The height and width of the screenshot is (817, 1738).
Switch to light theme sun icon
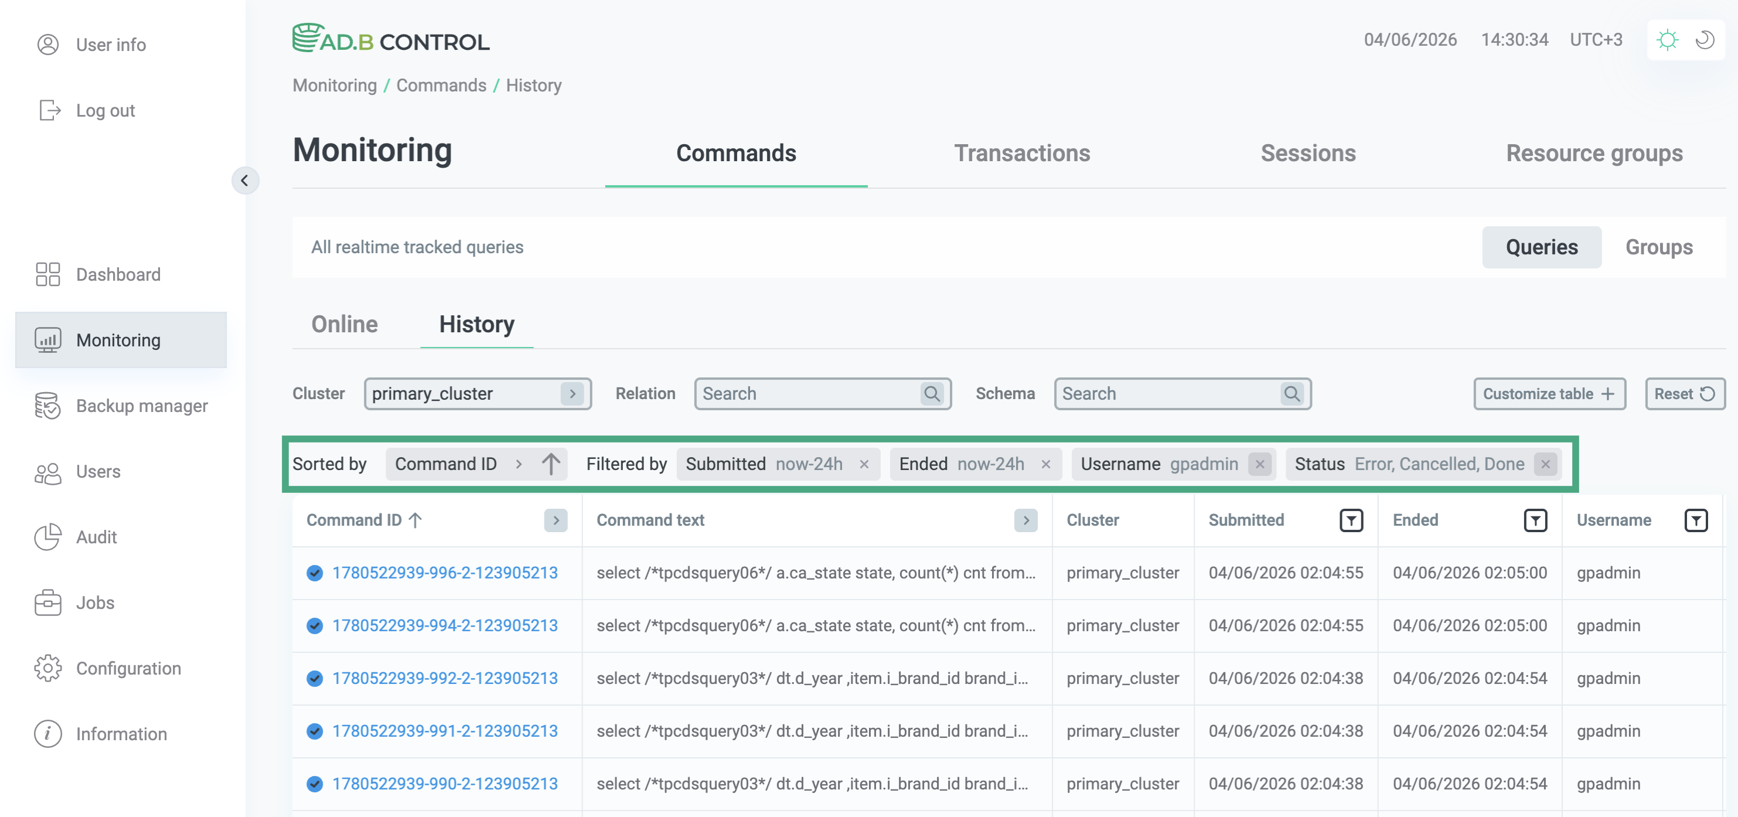(1667, 40)
